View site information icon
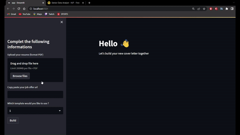 coord(31,9)
